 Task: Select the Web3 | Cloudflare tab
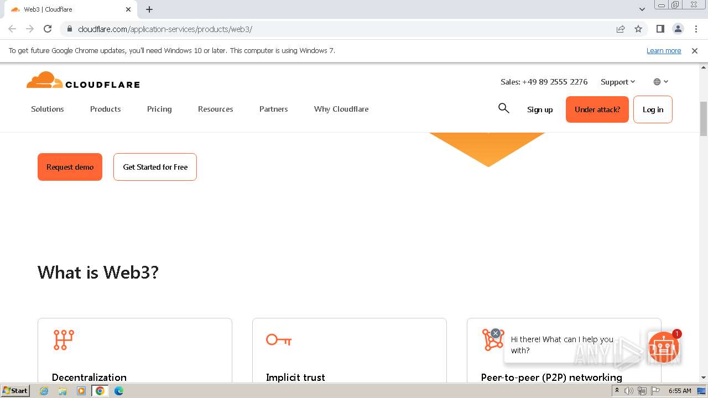pyautogui.click(x=70, y=9)
